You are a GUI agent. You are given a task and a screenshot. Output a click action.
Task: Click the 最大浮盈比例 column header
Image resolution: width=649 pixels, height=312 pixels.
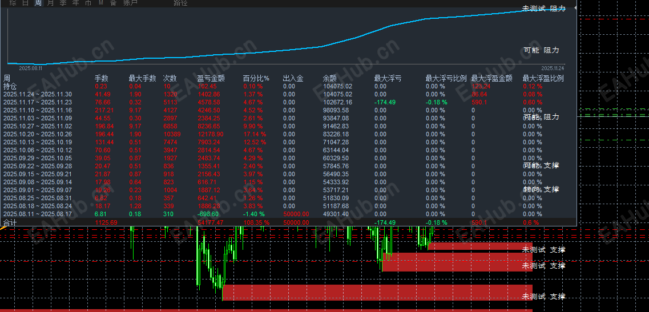coord(543,78)
